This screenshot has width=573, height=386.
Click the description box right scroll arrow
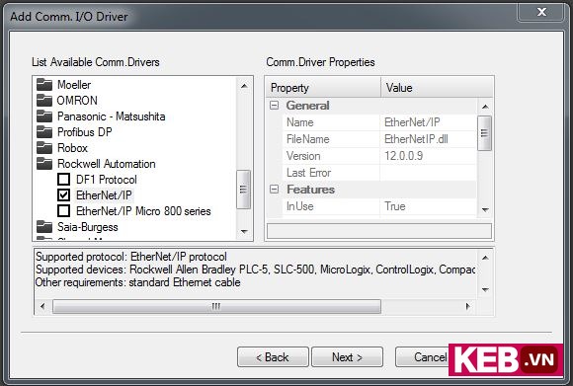tap(467, 306)
